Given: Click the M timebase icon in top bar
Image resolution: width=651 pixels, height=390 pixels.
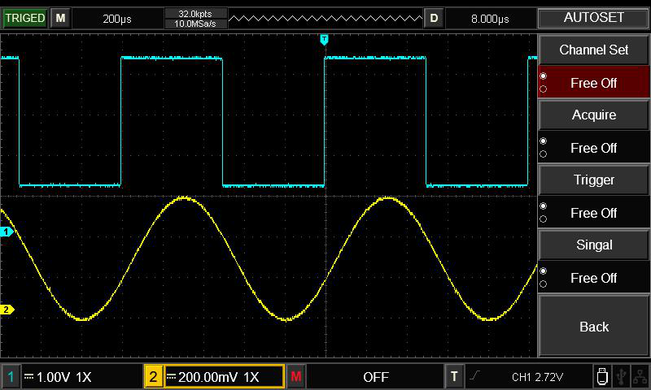Looking at the screenshot, I should (60, 18).
